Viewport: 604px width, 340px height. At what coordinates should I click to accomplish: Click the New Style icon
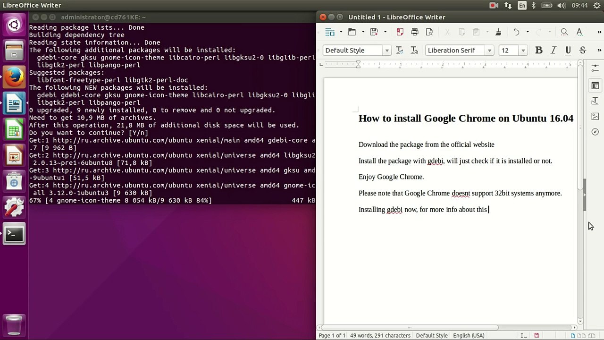click(x=414, y=51)
